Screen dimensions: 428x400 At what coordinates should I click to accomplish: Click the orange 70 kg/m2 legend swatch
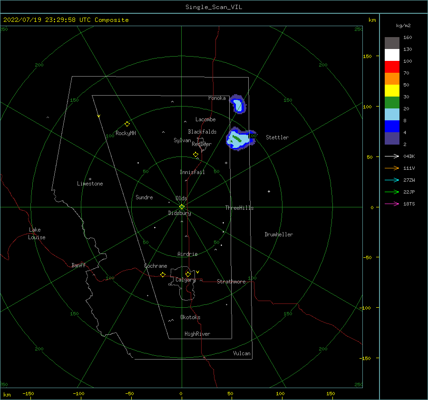392,79
